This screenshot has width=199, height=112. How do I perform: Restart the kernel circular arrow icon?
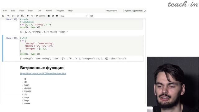pyautogui.click(x=53, y=16)
